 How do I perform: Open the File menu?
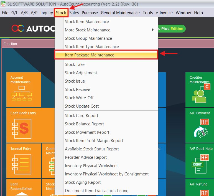coord(5,13)
